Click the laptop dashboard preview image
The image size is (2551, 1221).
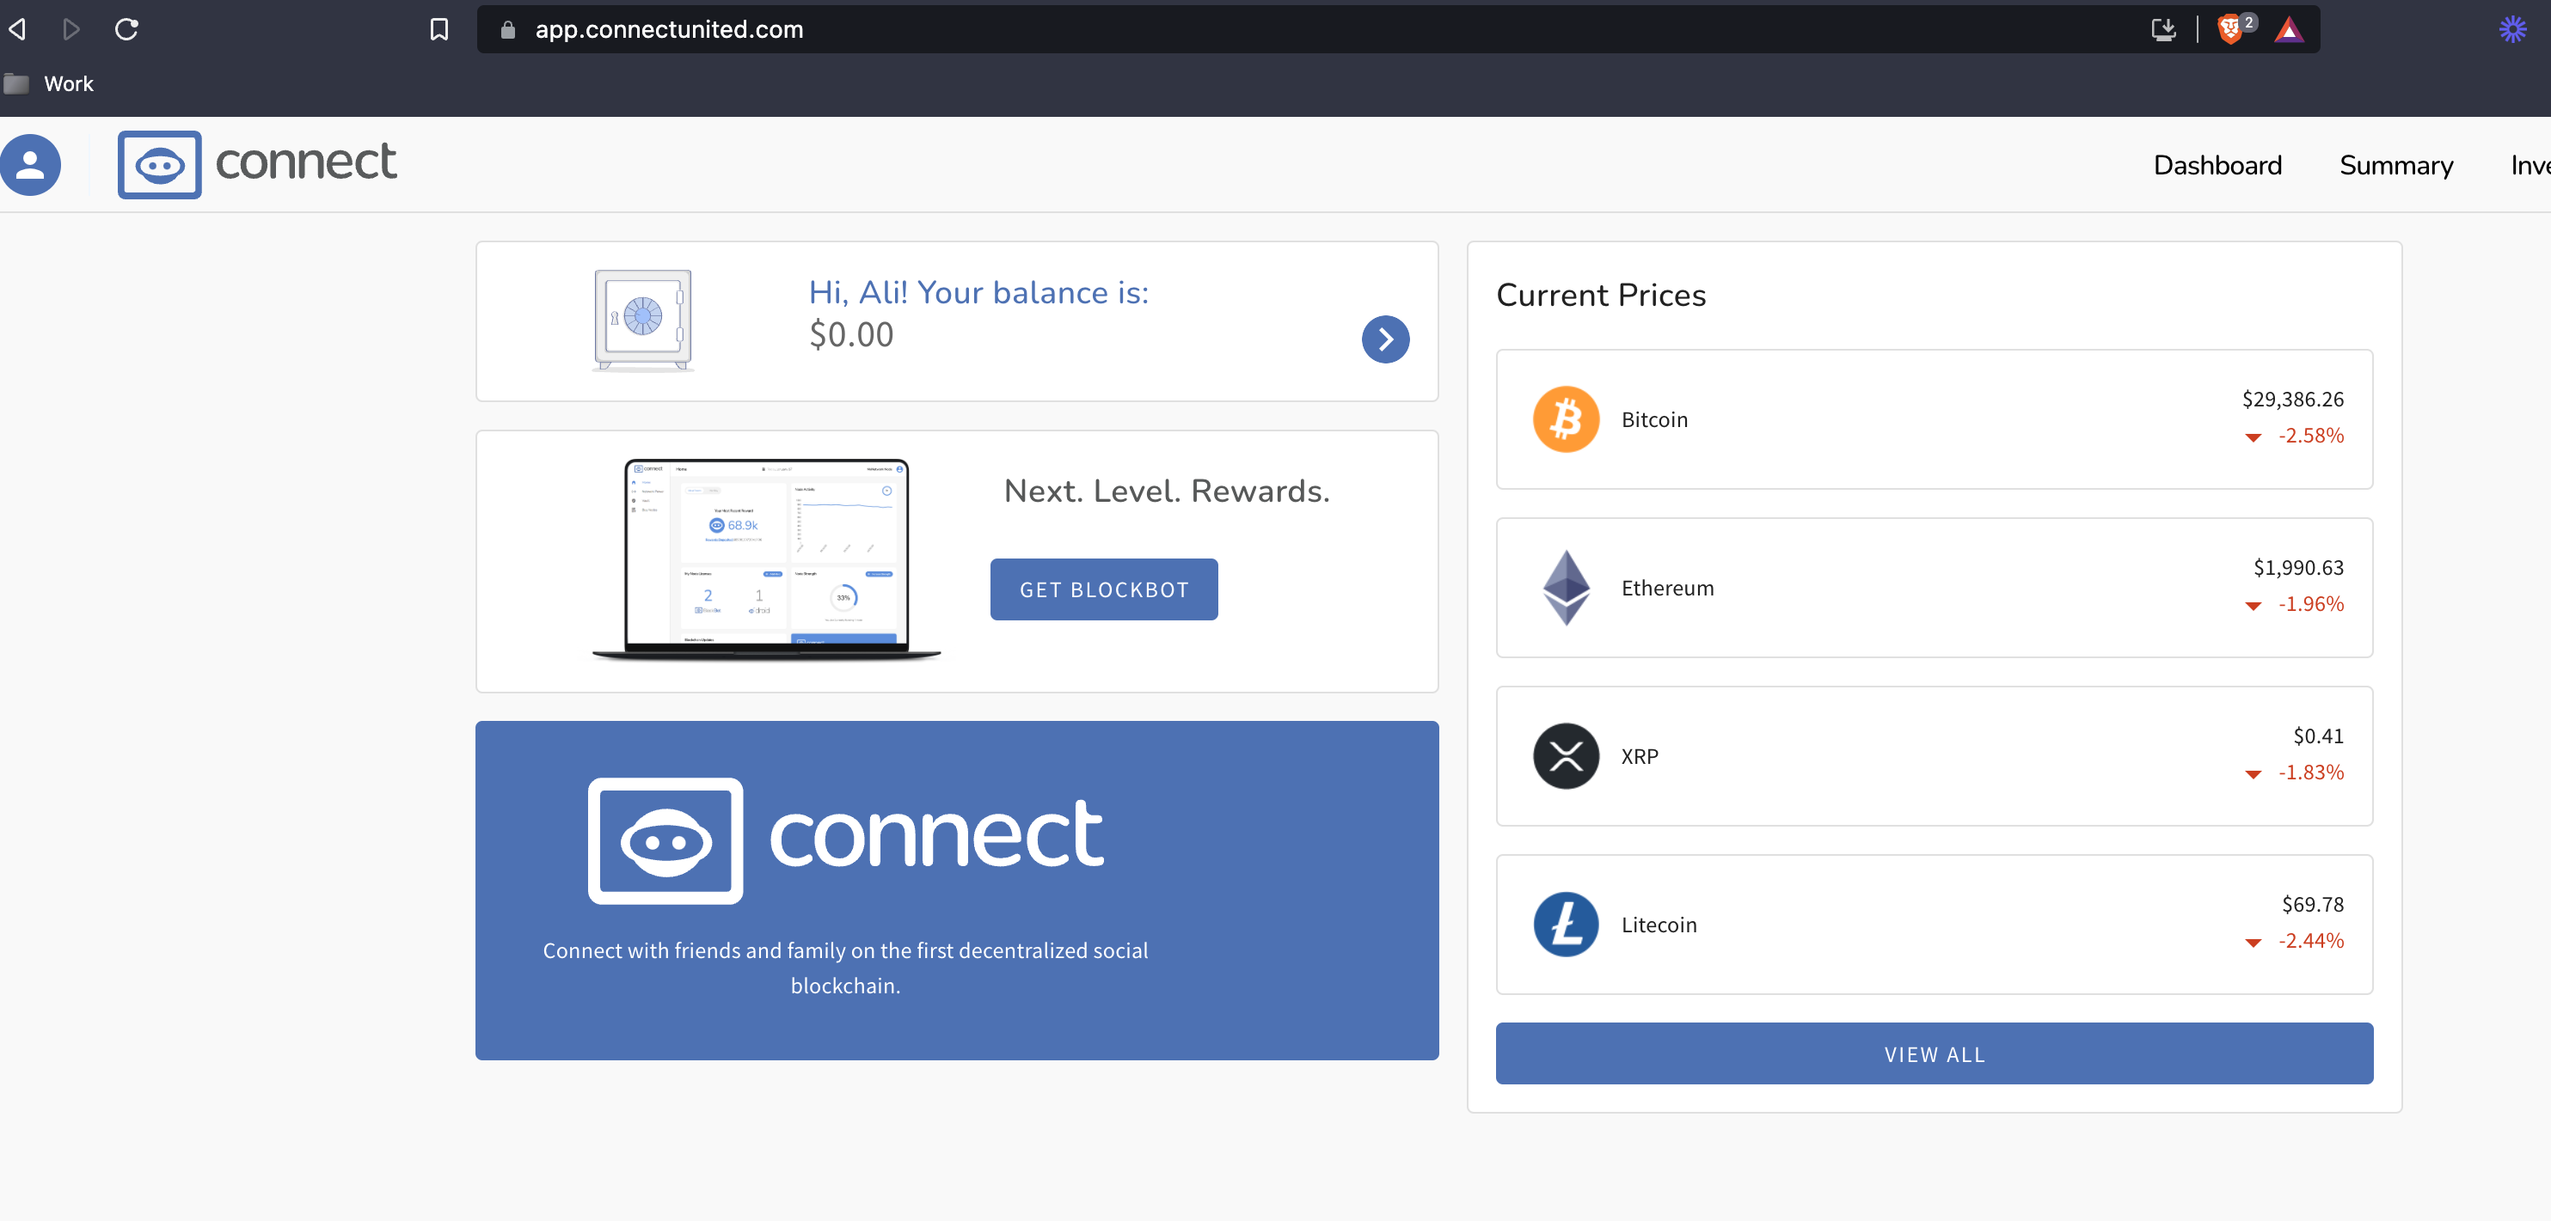(766, 560)
